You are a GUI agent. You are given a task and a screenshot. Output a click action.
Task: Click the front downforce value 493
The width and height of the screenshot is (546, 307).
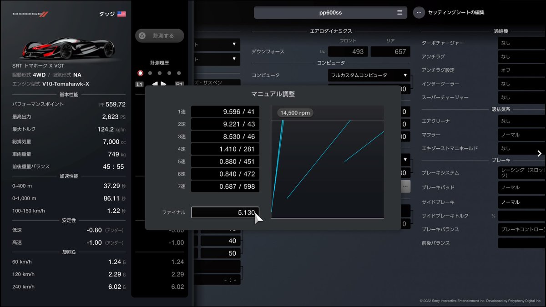pyautogui.click(x=349, y=51)
